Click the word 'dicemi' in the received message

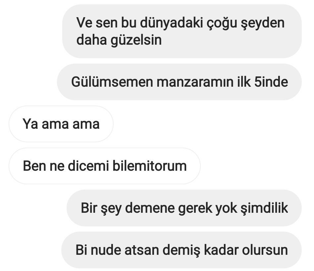tap(88, 166)
